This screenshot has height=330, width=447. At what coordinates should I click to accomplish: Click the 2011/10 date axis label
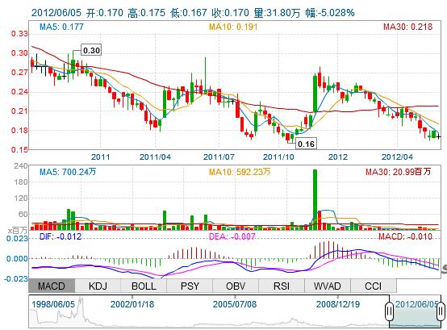coord(278,157)
